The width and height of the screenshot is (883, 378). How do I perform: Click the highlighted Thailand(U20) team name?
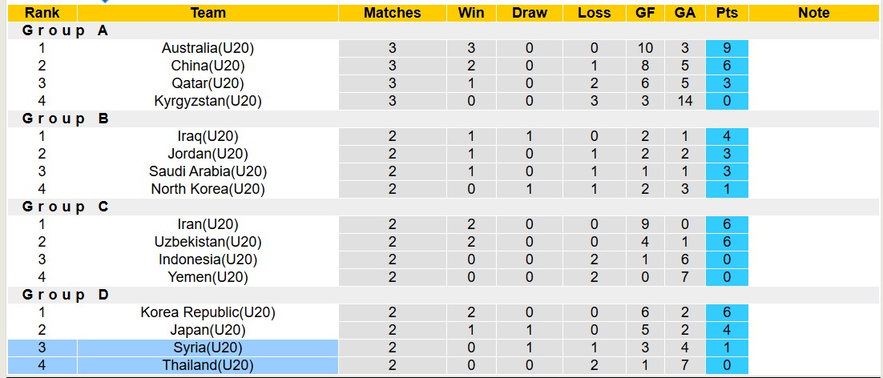(208, 365)
